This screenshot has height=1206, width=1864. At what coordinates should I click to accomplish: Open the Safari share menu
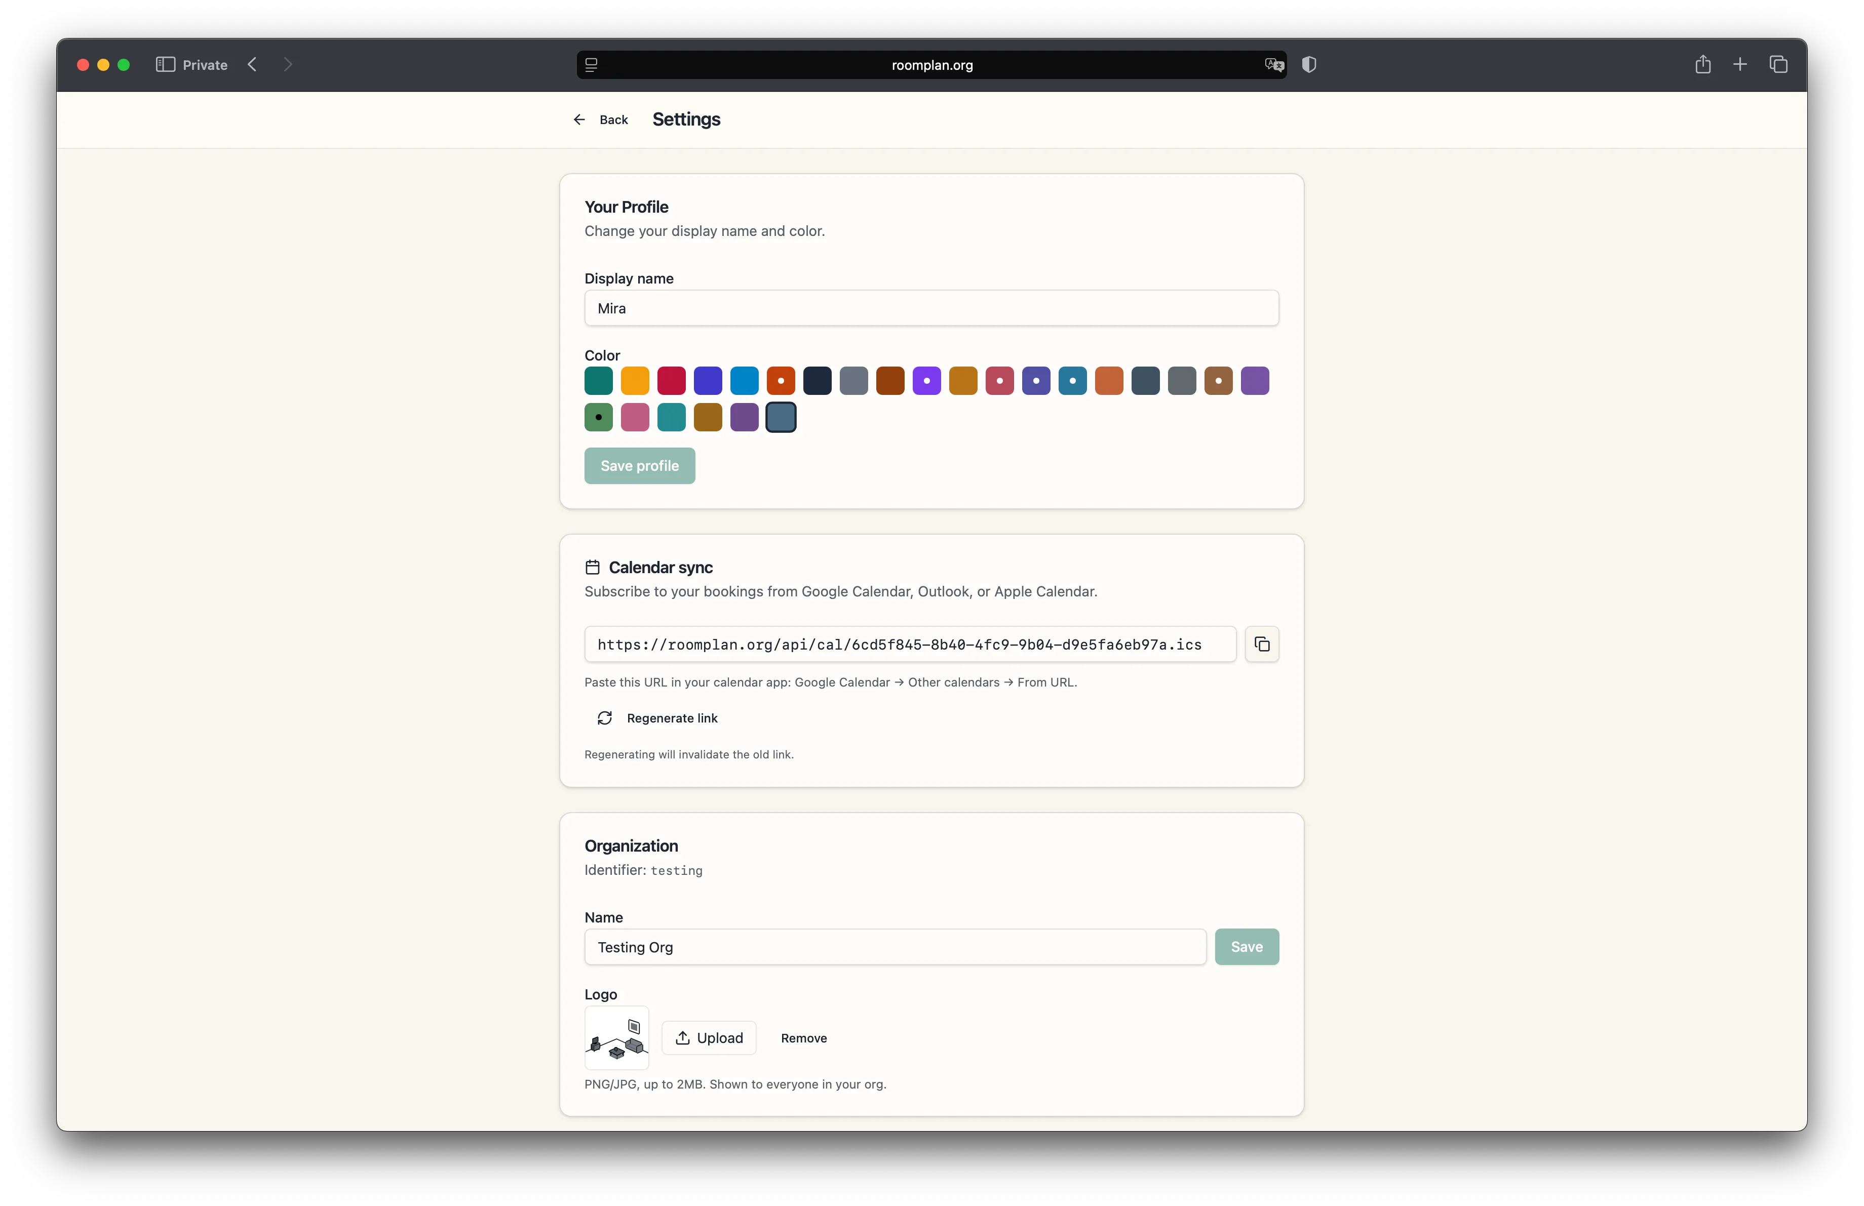(1702, 64)
